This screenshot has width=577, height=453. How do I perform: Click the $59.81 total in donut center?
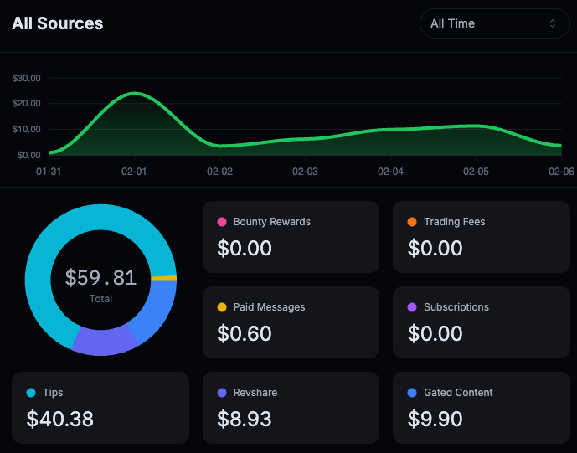100,278
